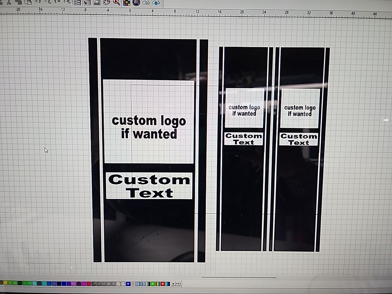Click the cloud upload arrow icon
Screen dimensions: 392x294
coord(156,2)
